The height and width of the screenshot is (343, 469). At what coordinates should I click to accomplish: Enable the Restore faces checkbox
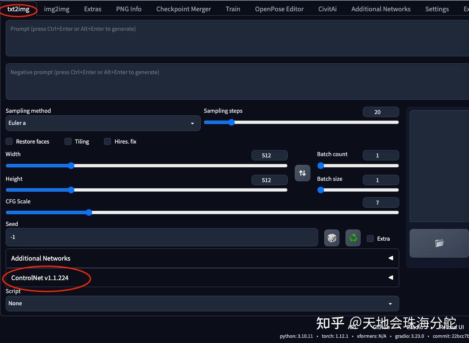point(9,141)
